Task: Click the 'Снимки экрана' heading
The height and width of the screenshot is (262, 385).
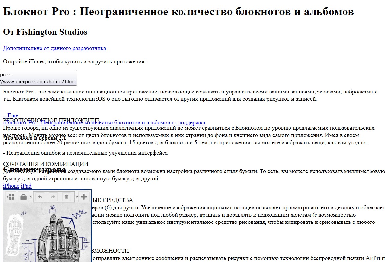Action: point(34,170)
